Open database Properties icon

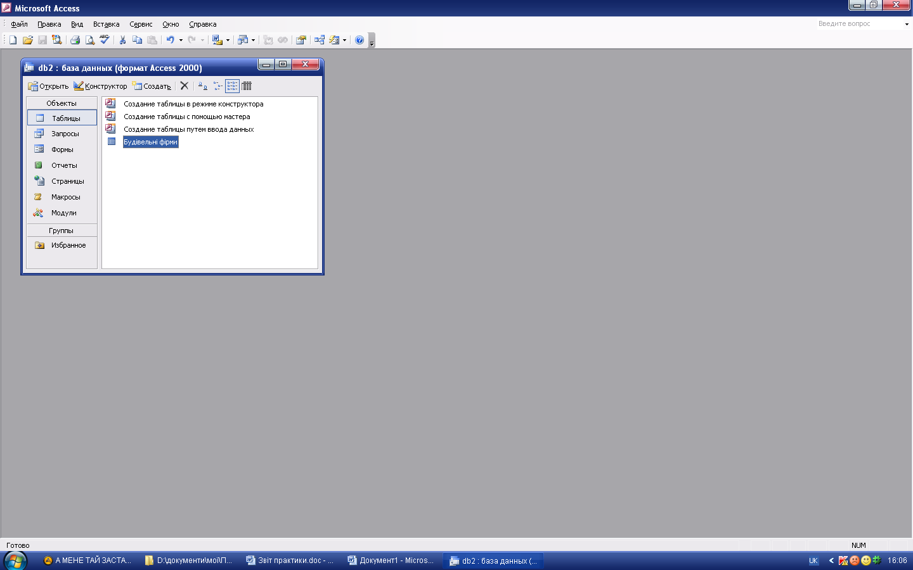301,40
